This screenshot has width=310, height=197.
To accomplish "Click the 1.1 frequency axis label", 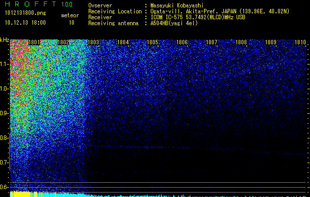I will tap(4, 64).
